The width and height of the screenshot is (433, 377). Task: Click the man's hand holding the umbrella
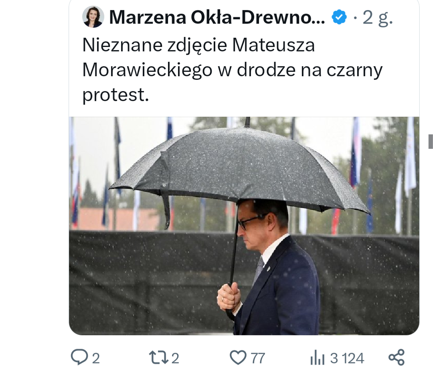coord(229,296)
